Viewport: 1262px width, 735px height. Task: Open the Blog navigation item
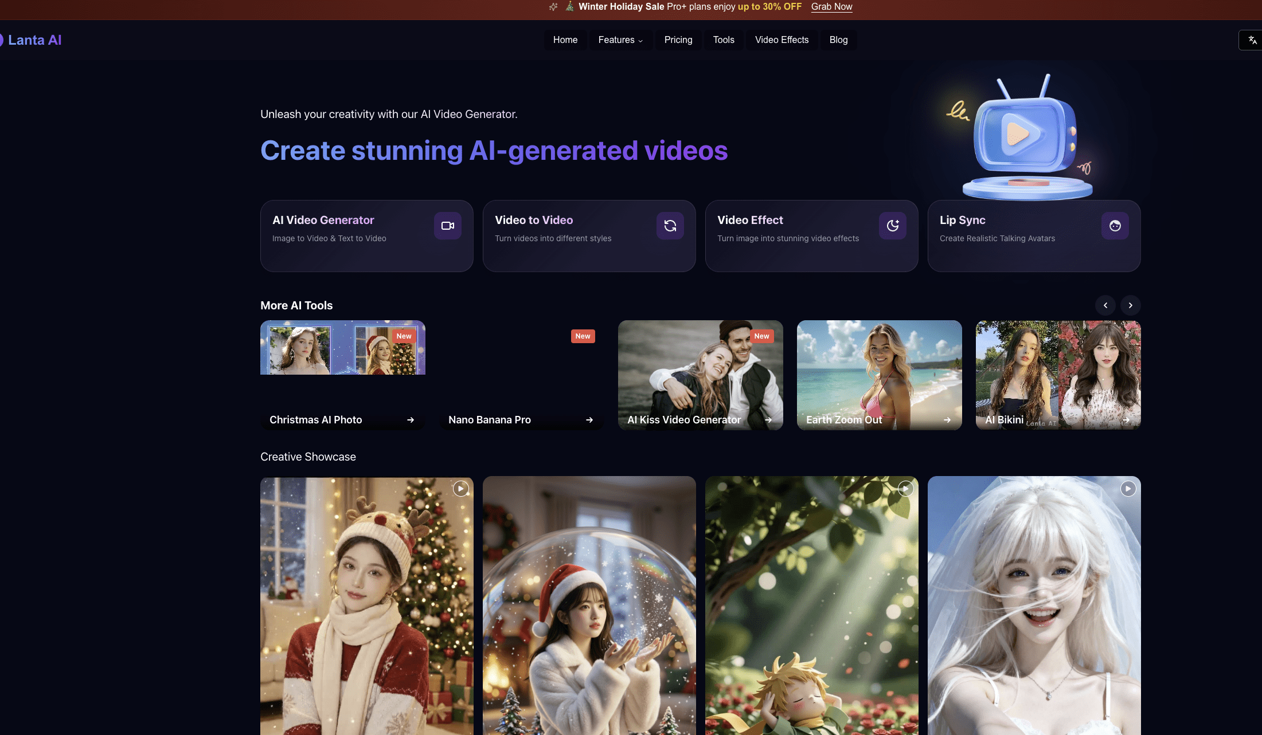click(838, 40)
